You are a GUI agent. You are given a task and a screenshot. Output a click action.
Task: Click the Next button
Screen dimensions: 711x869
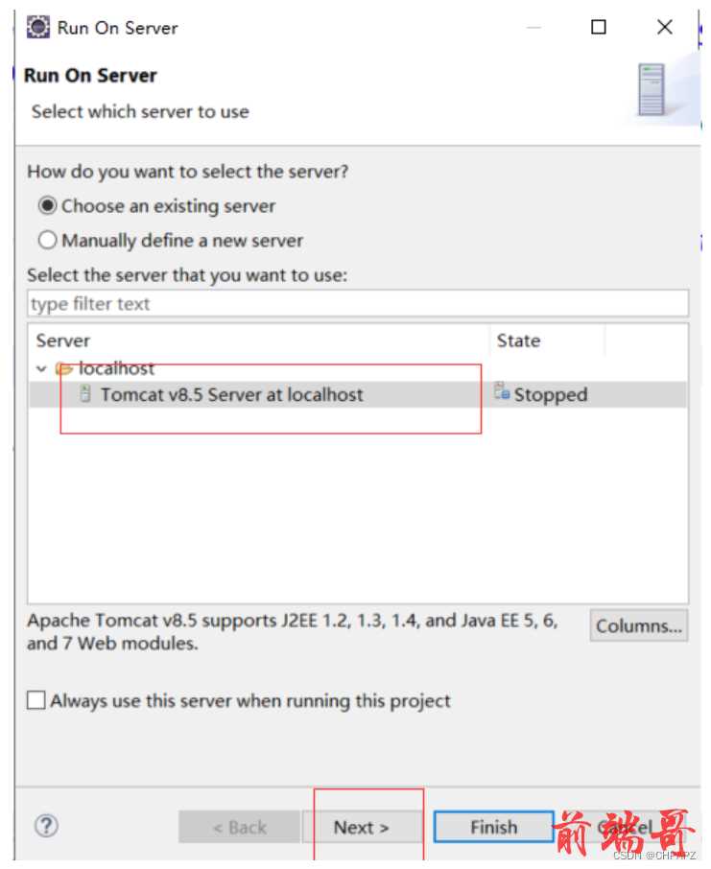[x=362, y=827]
